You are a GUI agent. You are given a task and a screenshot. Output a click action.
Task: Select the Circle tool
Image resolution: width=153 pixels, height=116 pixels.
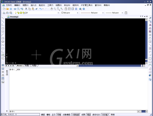[x=3, y=38]
